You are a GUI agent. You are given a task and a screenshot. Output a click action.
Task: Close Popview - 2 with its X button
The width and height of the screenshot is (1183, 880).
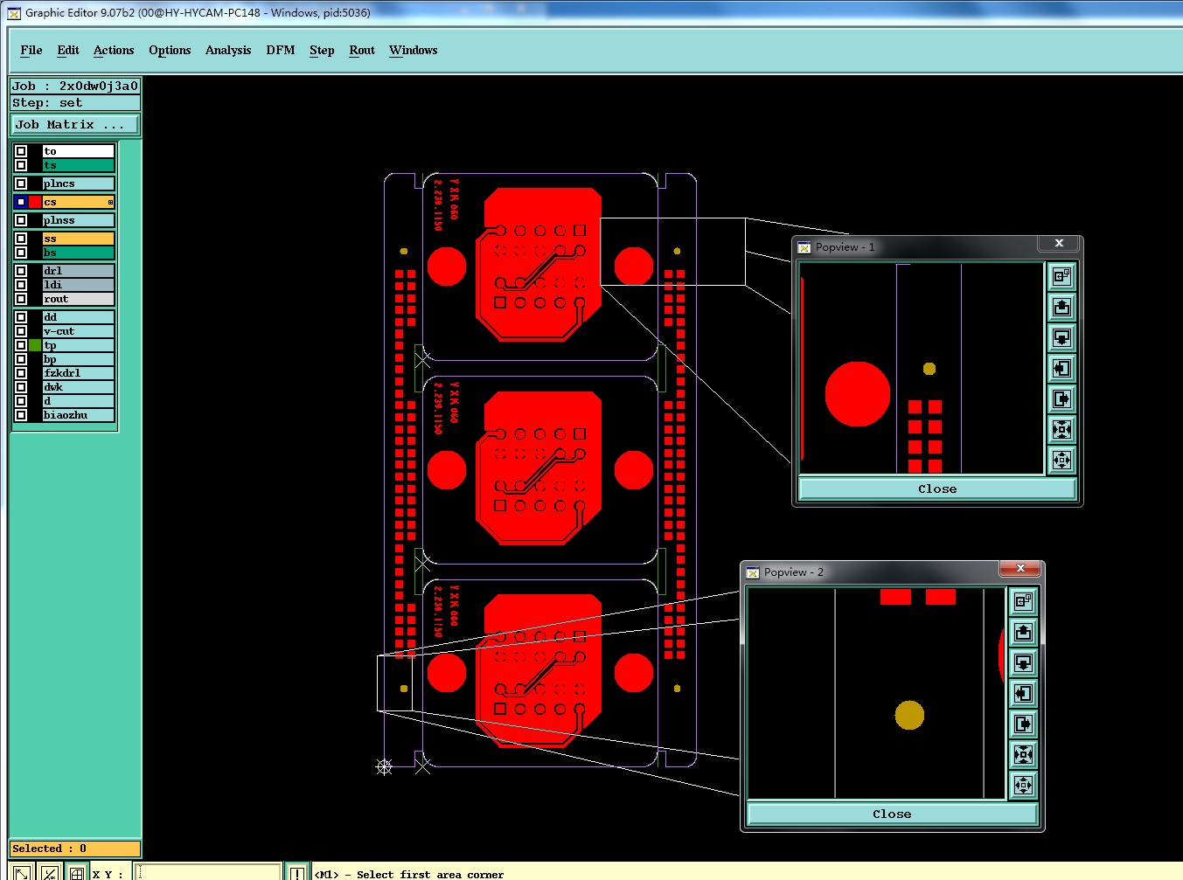pyautogui.click(x=1020, y=569)
